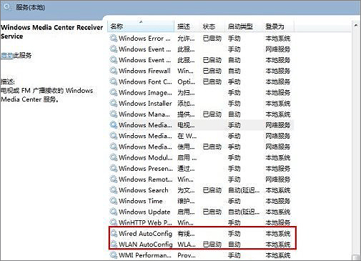This screenshot has height=261, width=361.
Task: Click 本地系统 login cell in Wired AutoConfig row
Action: point(278,233)
